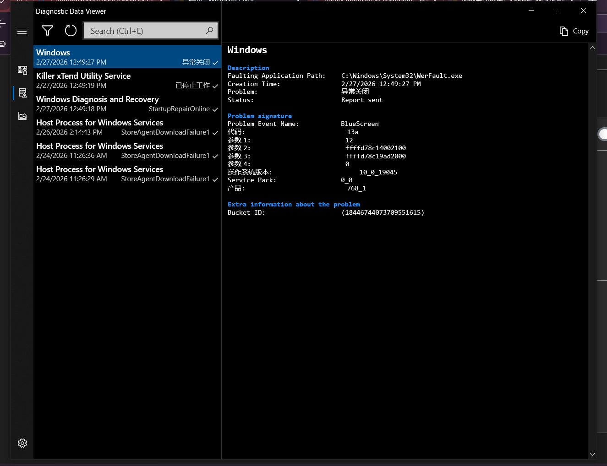
Task: Focus the Search (Ctrl+E) field
Action: pos(151,31)
